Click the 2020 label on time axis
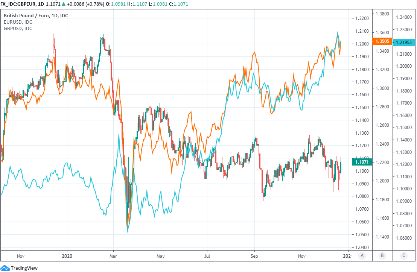 coord(67,255)
